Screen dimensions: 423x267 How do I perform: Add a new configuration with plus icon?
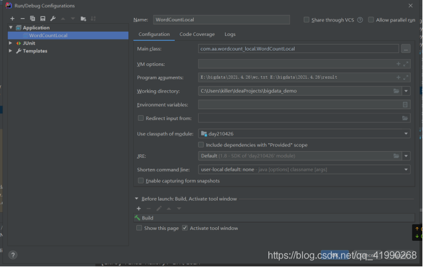coord(12,18)
